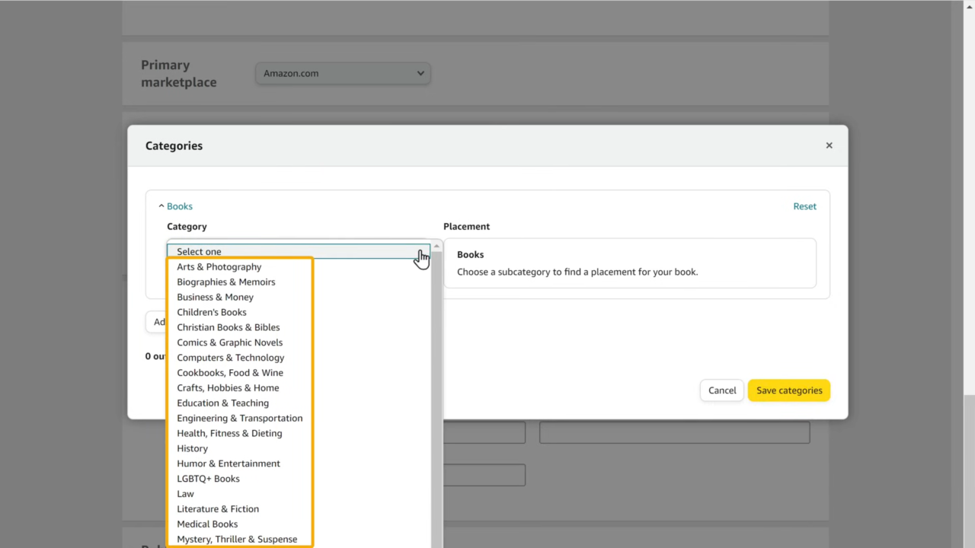Select Computers & Technology category

point(299,358)
